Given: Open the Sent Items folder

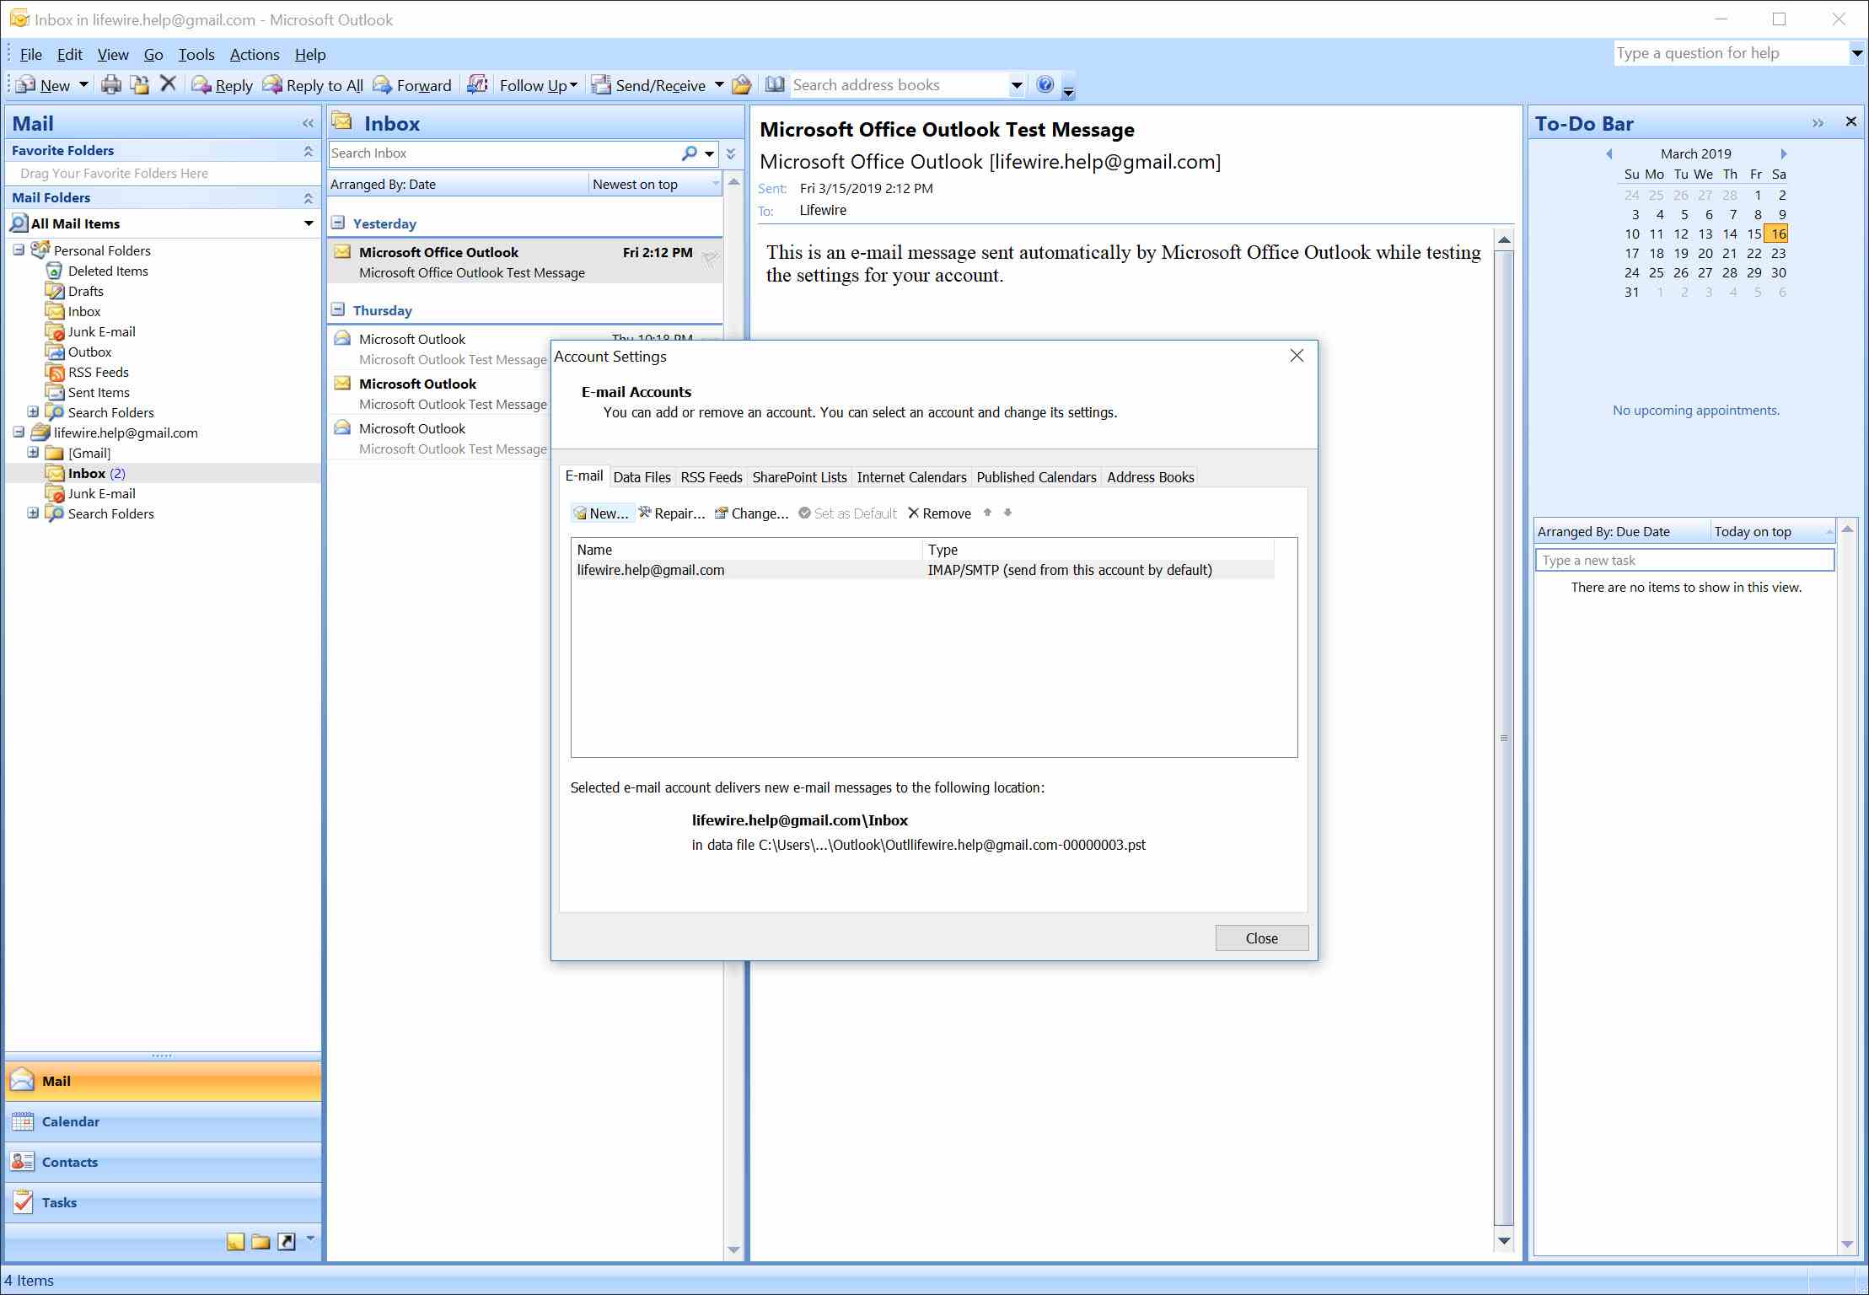Looking at the screenshot, I should [99, 392].
